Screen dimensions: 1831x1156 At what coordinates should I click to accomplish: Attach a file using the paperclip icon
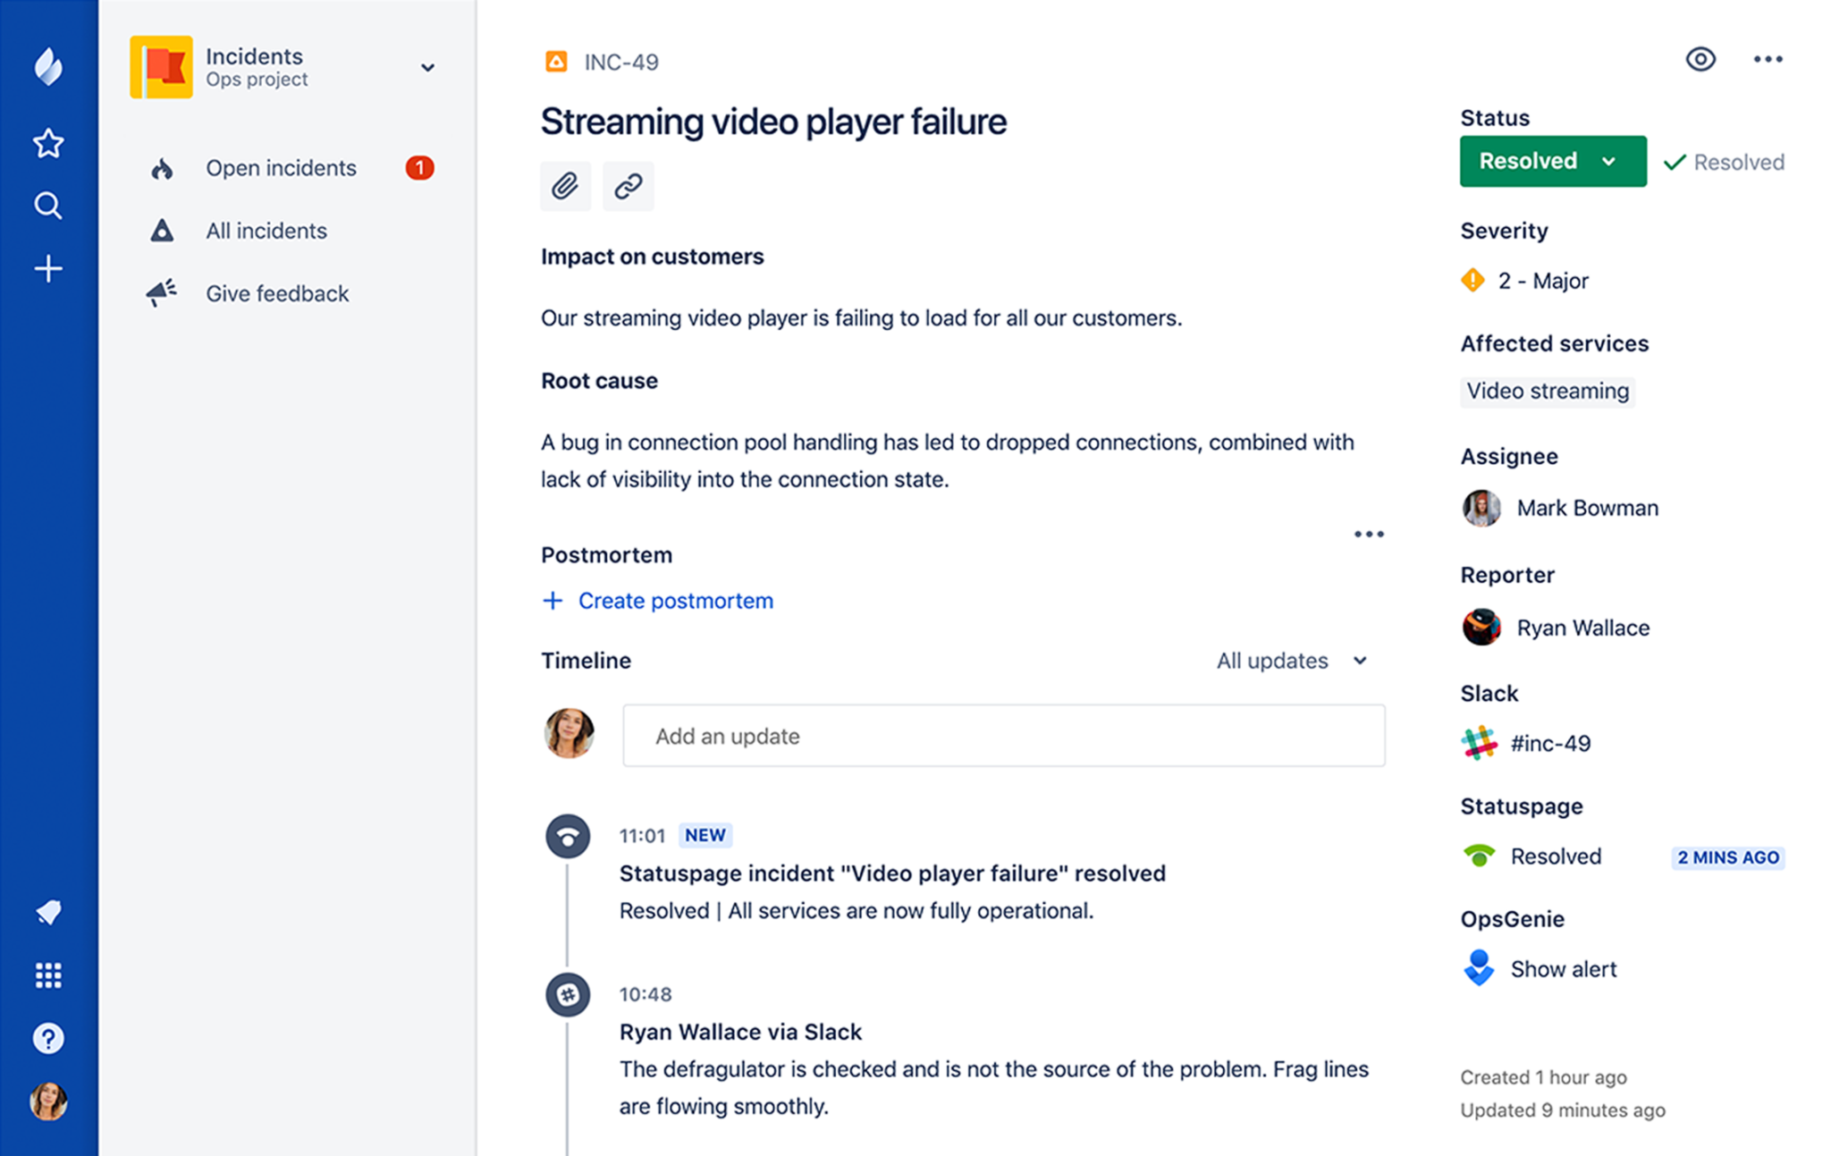point(565,186)
